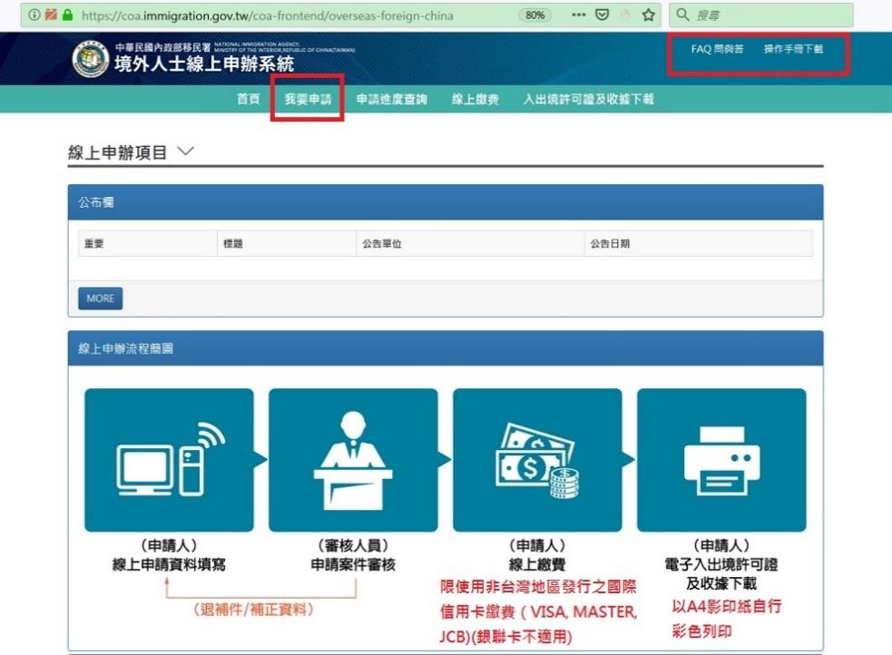
Task: Open the FAQ 問與答 link
Action: coord(717,49)
